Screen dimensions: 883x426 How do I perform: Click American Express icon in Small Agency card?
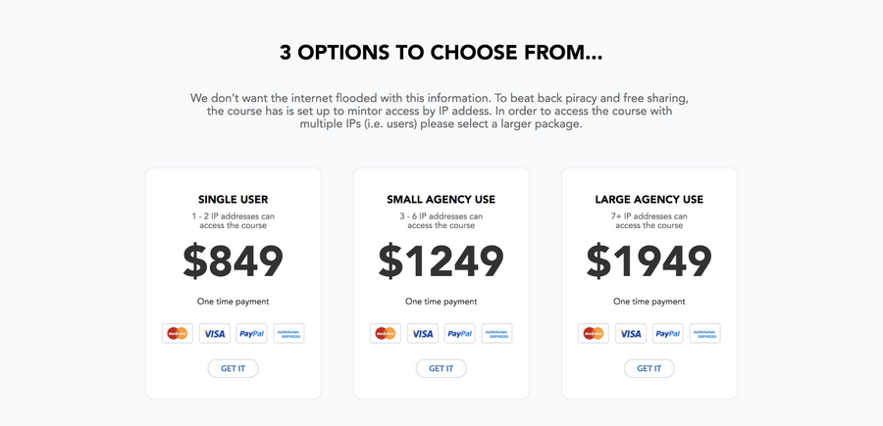coord(496,333)
